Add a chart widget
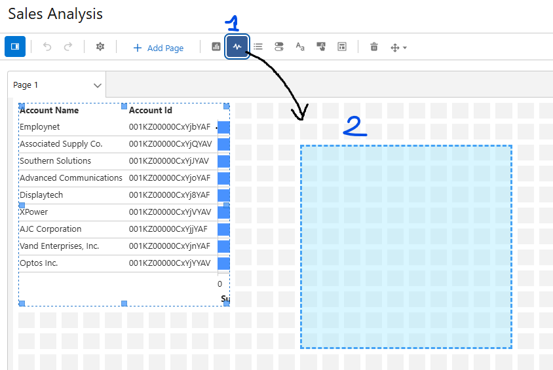The width and height of the screenshot is (553, 370). (x=216, y=47)
